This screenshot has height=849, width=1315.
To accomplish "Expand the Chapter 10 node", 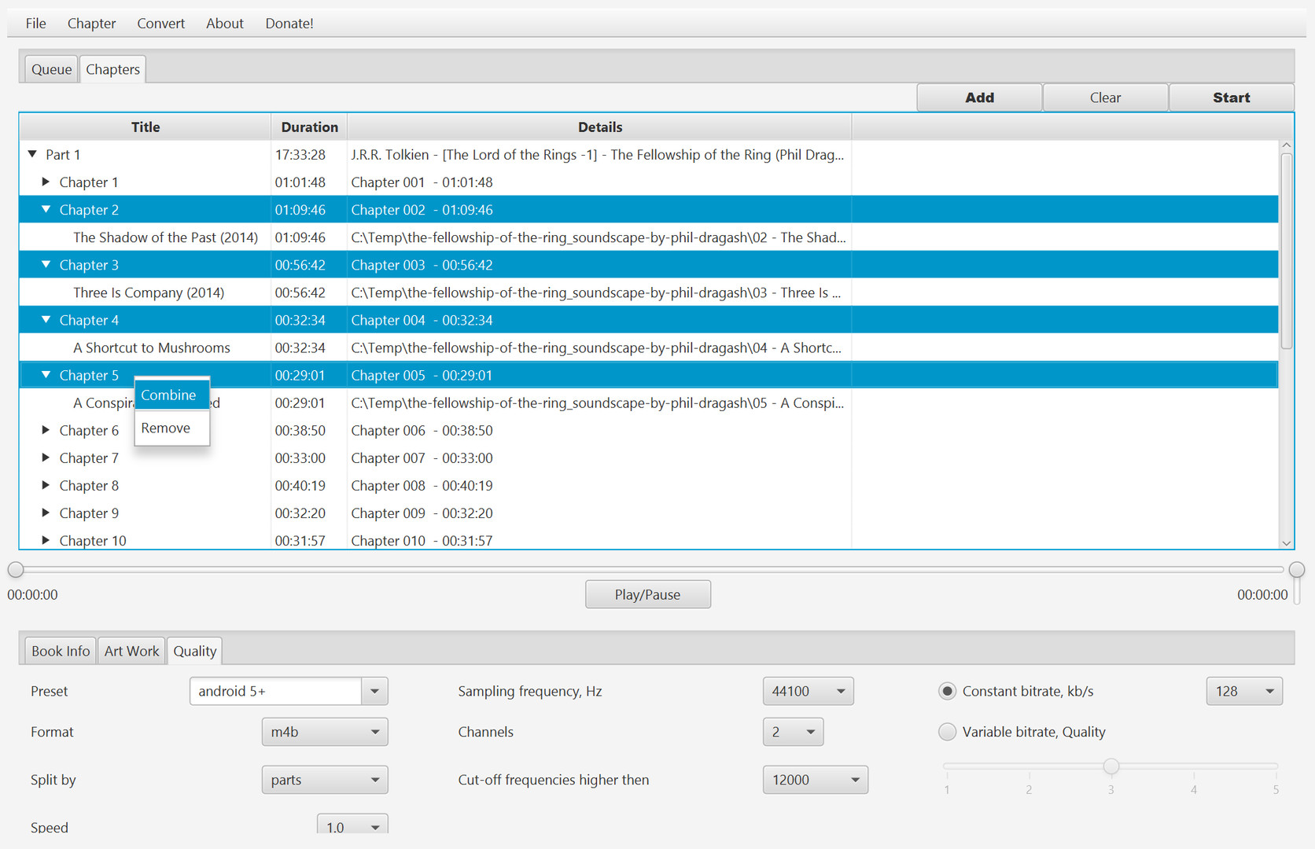I will pyautogui.click(x=46, y=540).
